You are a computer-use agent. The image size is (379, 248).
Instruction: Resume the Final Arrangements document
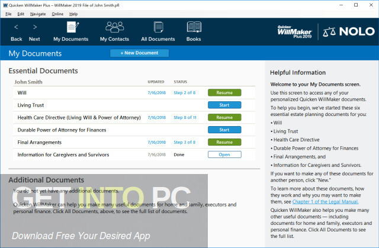[224, 142]
